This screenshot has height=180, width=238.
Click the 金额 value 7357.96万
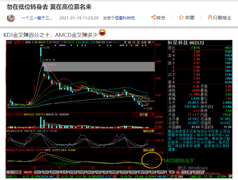[192, 107]
